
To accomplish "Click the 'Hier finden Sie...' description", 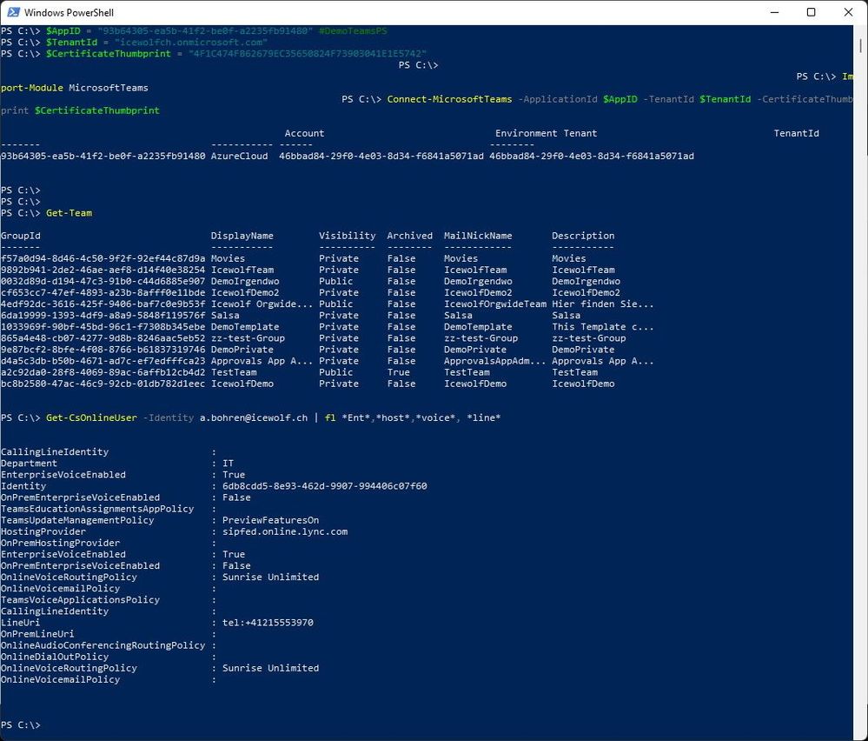I will [x=603, y=304].
